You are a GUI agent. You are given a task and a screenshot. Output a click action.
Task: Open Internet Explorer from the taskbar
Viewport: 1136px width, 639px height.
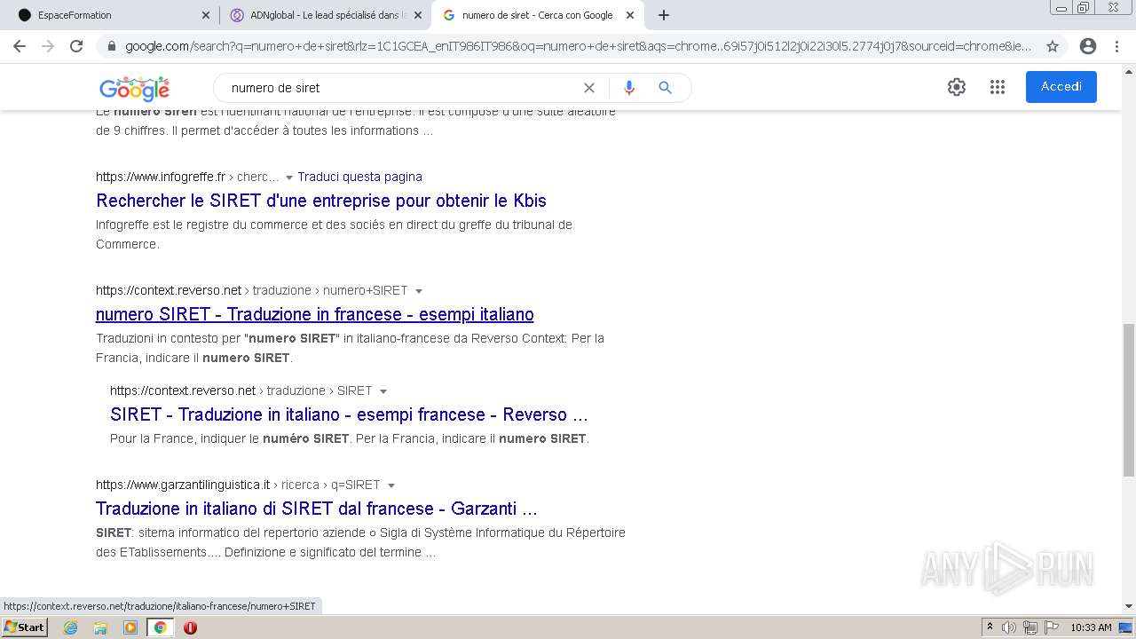(71, 627)
